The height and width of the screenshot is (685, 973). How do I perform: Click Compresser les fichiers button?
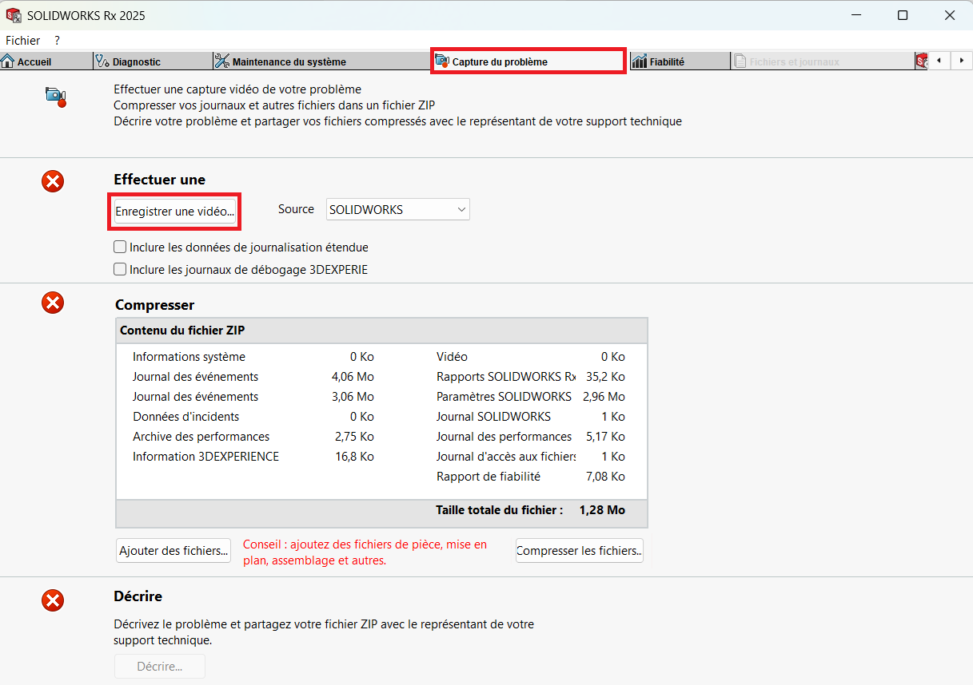(x=580, y=550)
